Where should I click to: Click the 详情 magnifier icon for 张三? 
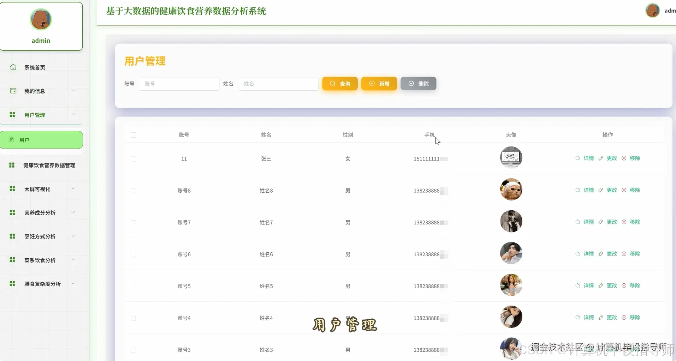[577, 158]
